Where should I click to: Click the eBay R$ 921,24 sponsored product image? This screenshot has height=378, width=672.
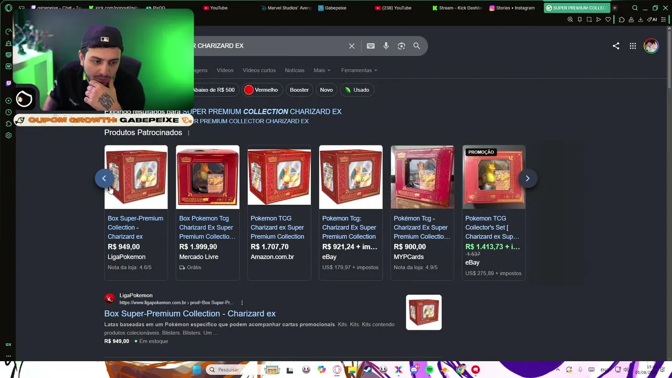point(351,177)
